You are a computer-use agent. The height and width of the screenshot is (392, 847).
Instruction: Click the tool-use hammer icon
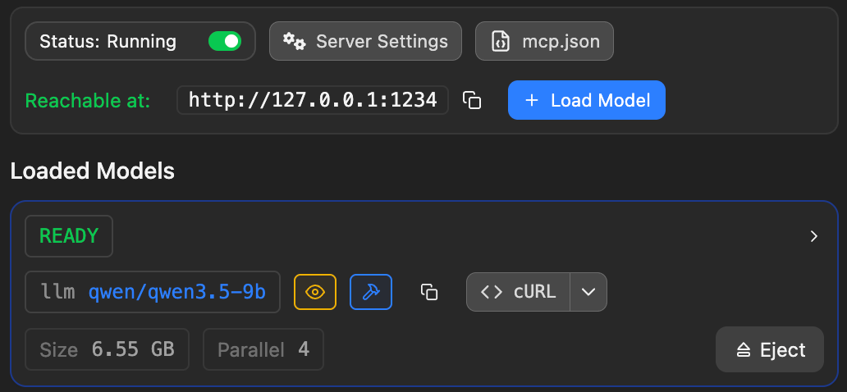pyautogui.click(x=371, y=292)
